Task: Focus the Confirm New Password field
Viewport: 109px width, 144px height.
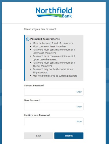Action: pyautogui.click(x=54, y=122)
